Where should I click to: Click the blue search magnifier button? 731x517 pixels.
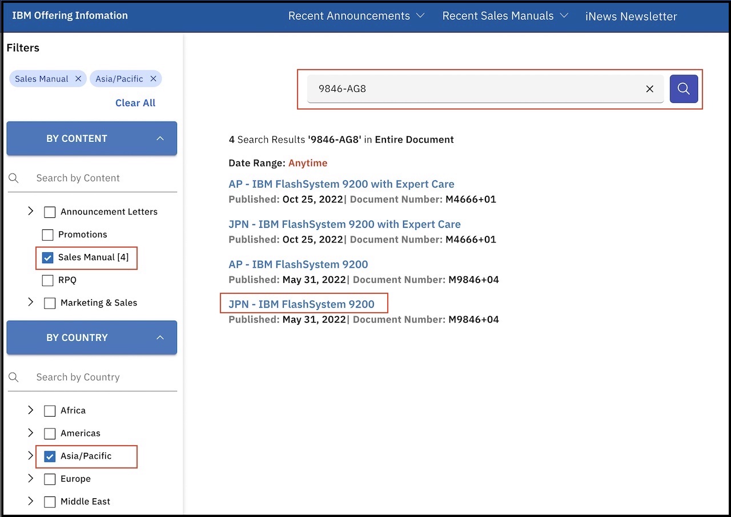[x=684, y=88]
